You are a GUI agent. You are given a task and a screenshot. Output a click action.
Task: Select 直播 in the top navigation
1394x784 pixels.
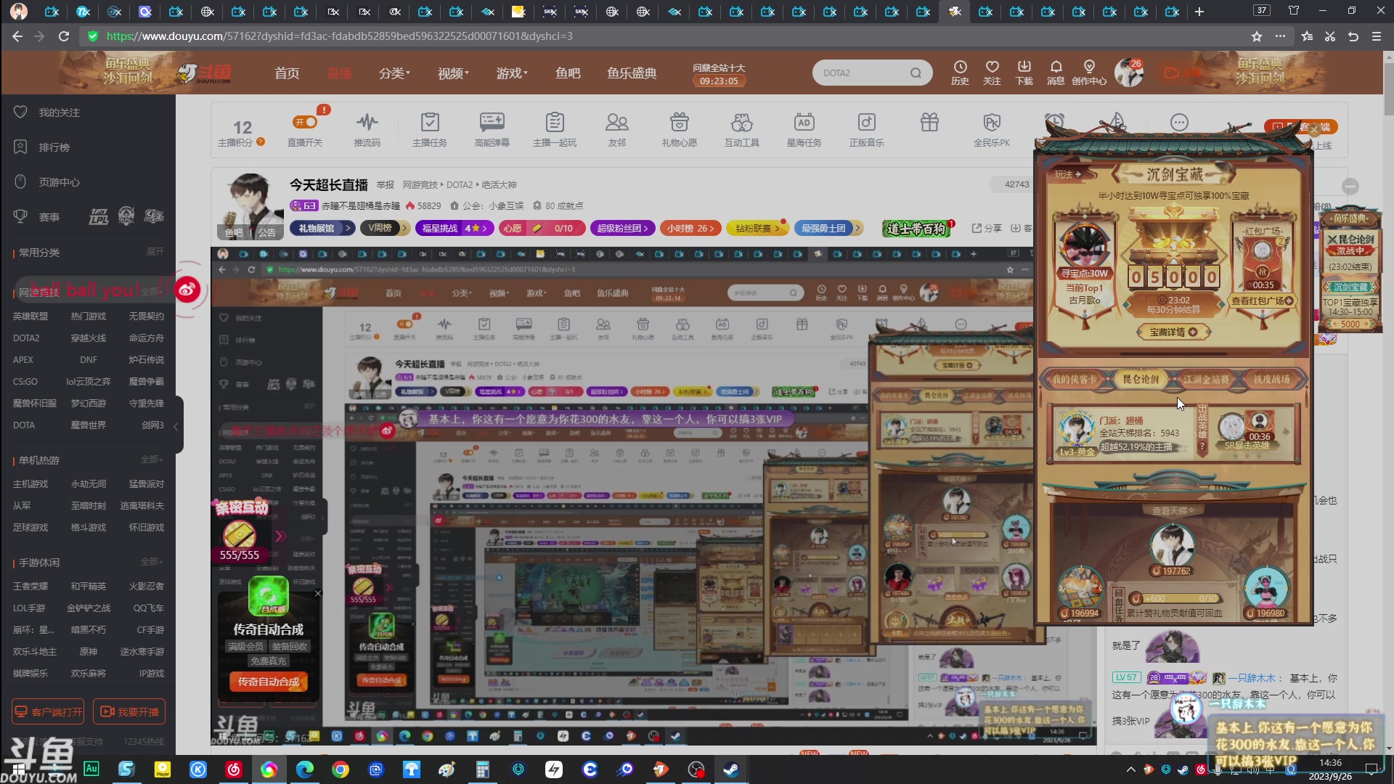tap(339, 73)
